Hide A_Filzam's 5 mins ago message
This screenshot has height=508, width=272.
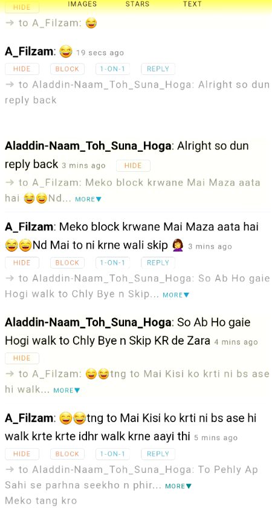click(22, 454)
